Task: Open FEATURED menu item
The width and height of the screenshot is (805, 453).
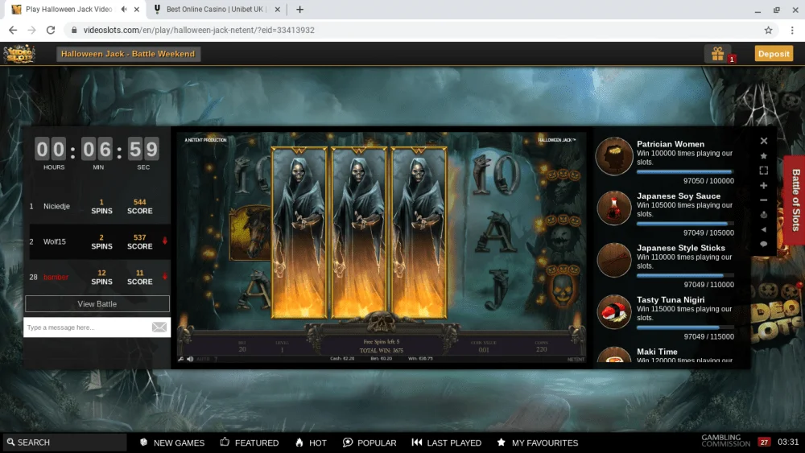Action: (x=250, y=443)
